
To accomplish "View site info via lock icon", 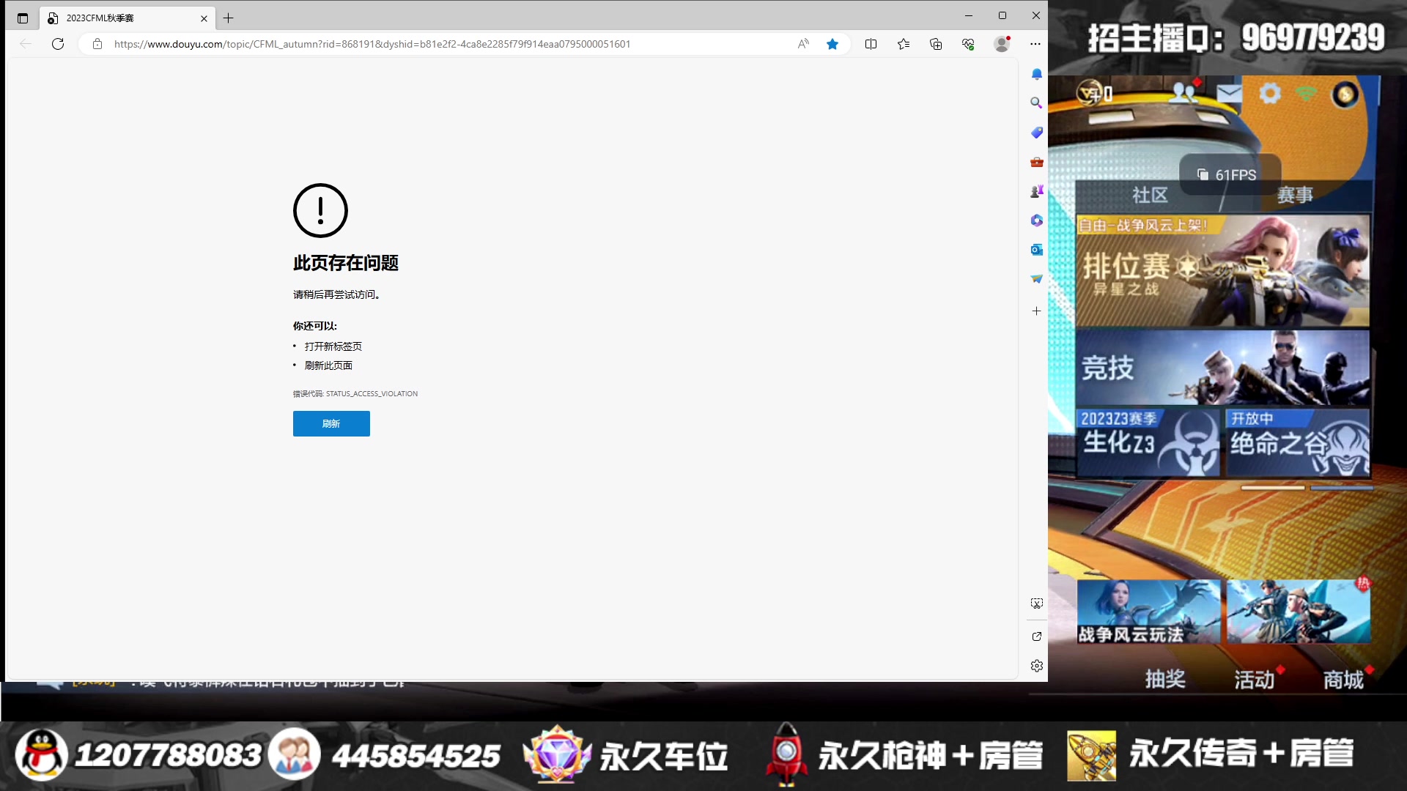I will click(97, 44).
